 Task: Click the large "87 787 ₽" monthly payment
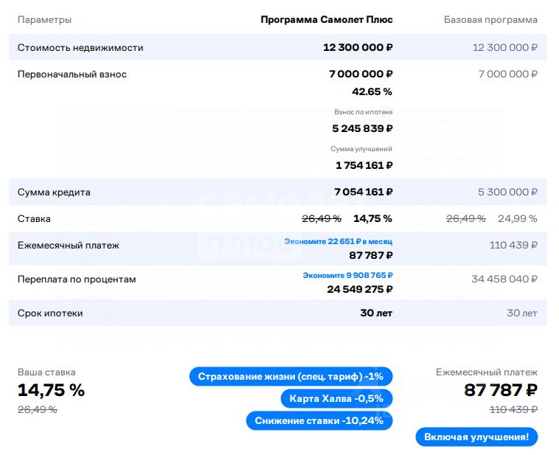pos(501,390)
